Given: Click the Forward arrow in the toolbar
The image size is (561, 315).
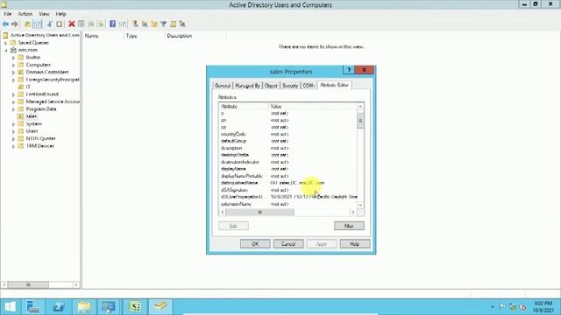Looking at the screenshot, I should click(x=15, y=24).
